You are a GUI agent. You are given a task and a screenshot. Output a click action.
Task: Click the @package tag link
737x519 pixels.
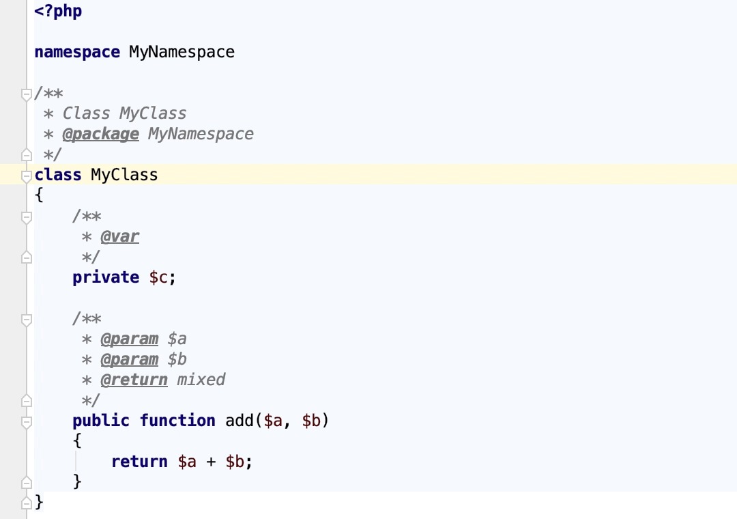point(101,134)
